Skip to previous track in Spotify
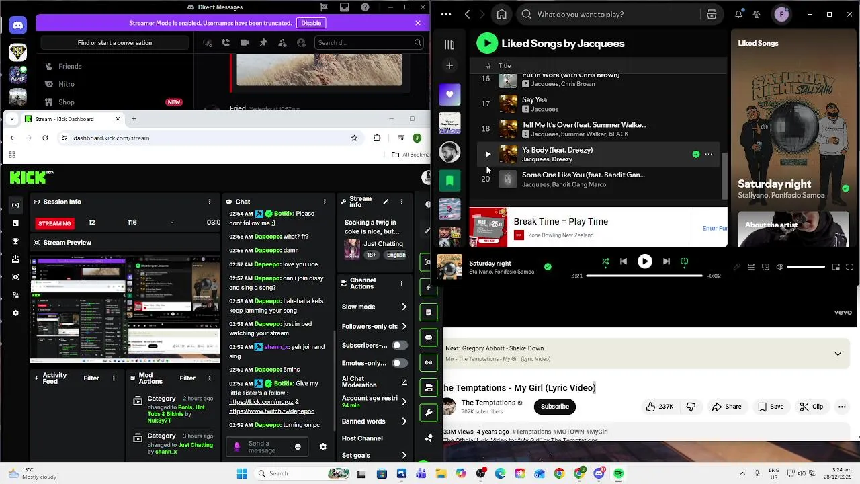The width and height of the screenshot is (860, 484). pyautogui.click(x=623, y=262)
